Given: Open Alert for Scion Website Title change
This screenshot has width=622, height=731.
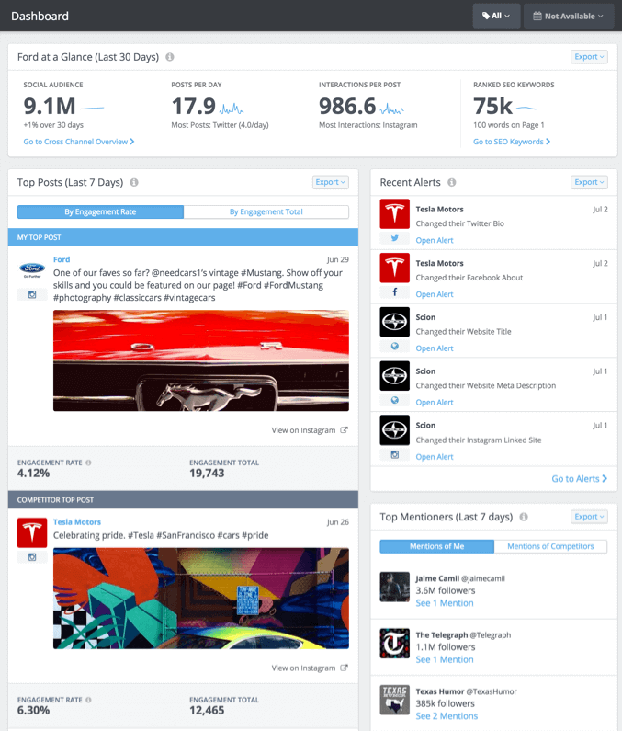Looking at the screenshot, I should tap(435, 348).
